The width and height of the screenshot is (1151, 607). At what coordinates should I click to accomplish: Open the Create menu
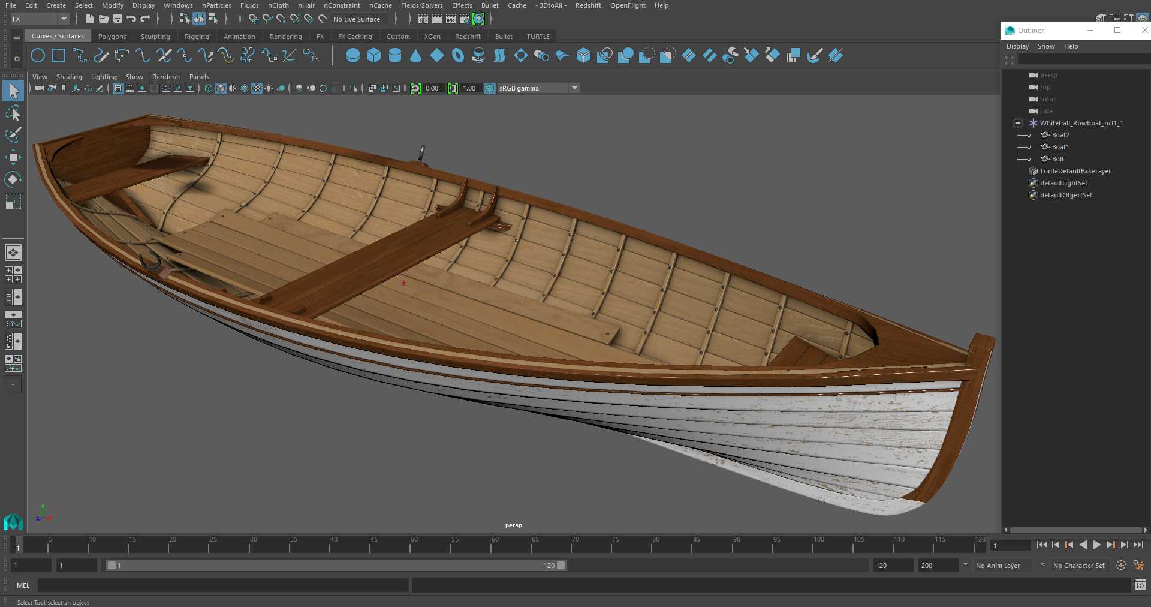pyautogui.click(x=56, y=5)
